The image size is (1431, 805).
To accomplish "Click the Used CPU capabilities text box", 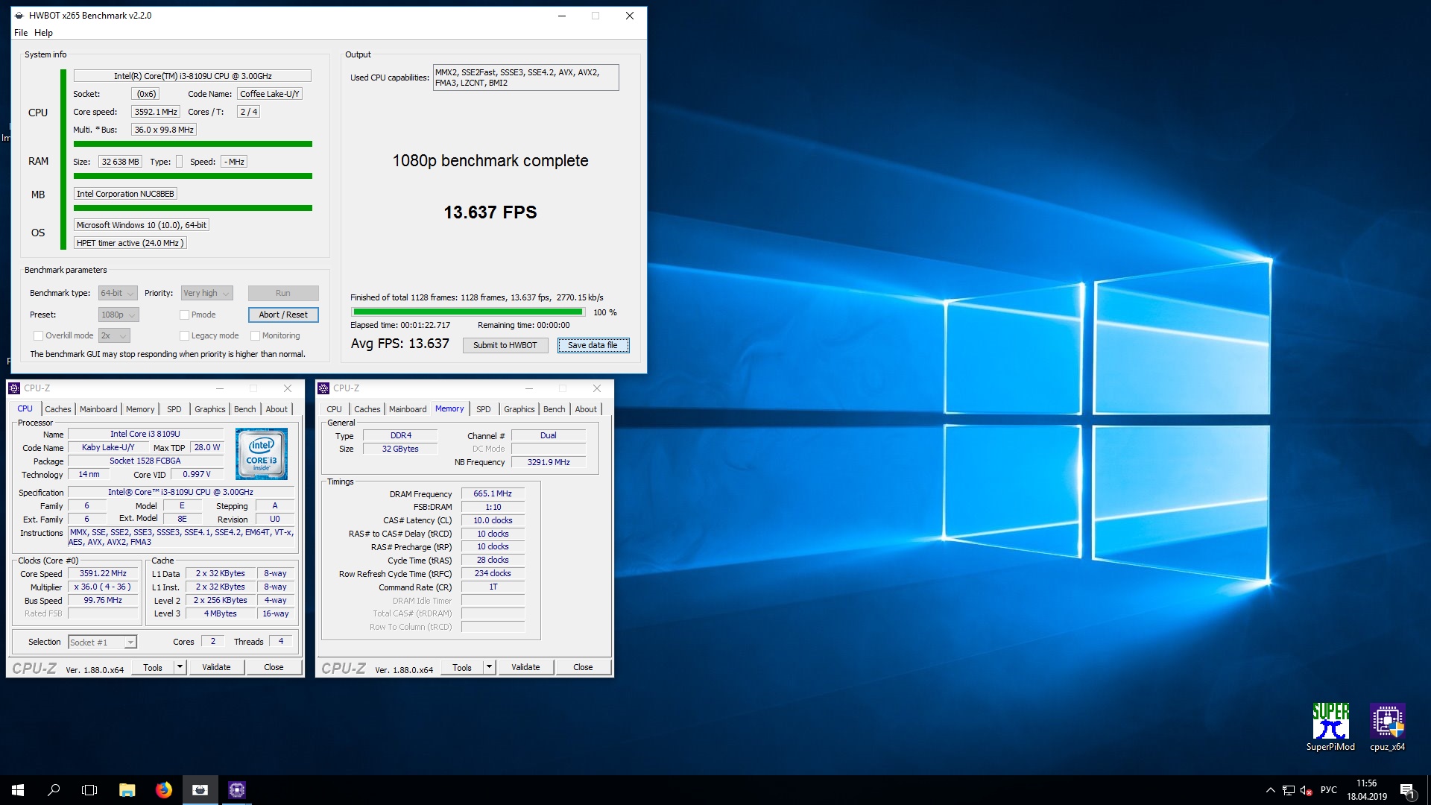I will tap(525, 78).
